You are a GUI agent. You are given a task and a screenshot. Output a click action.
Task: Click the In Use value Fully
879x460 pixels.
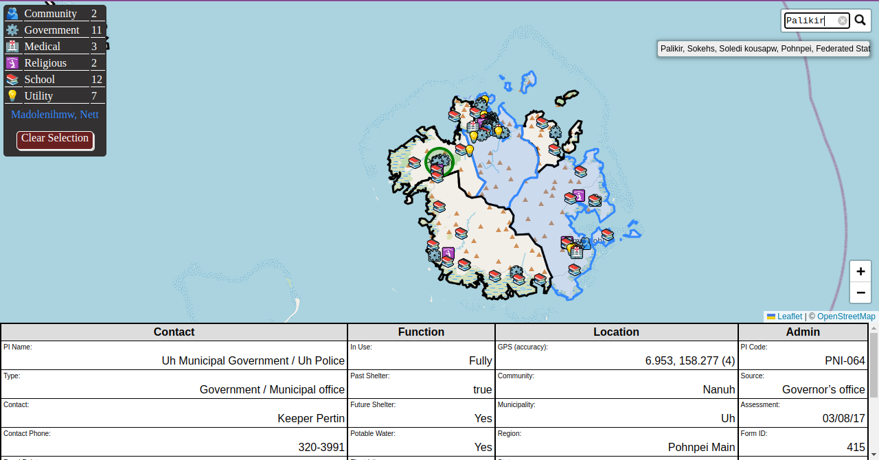481,360
